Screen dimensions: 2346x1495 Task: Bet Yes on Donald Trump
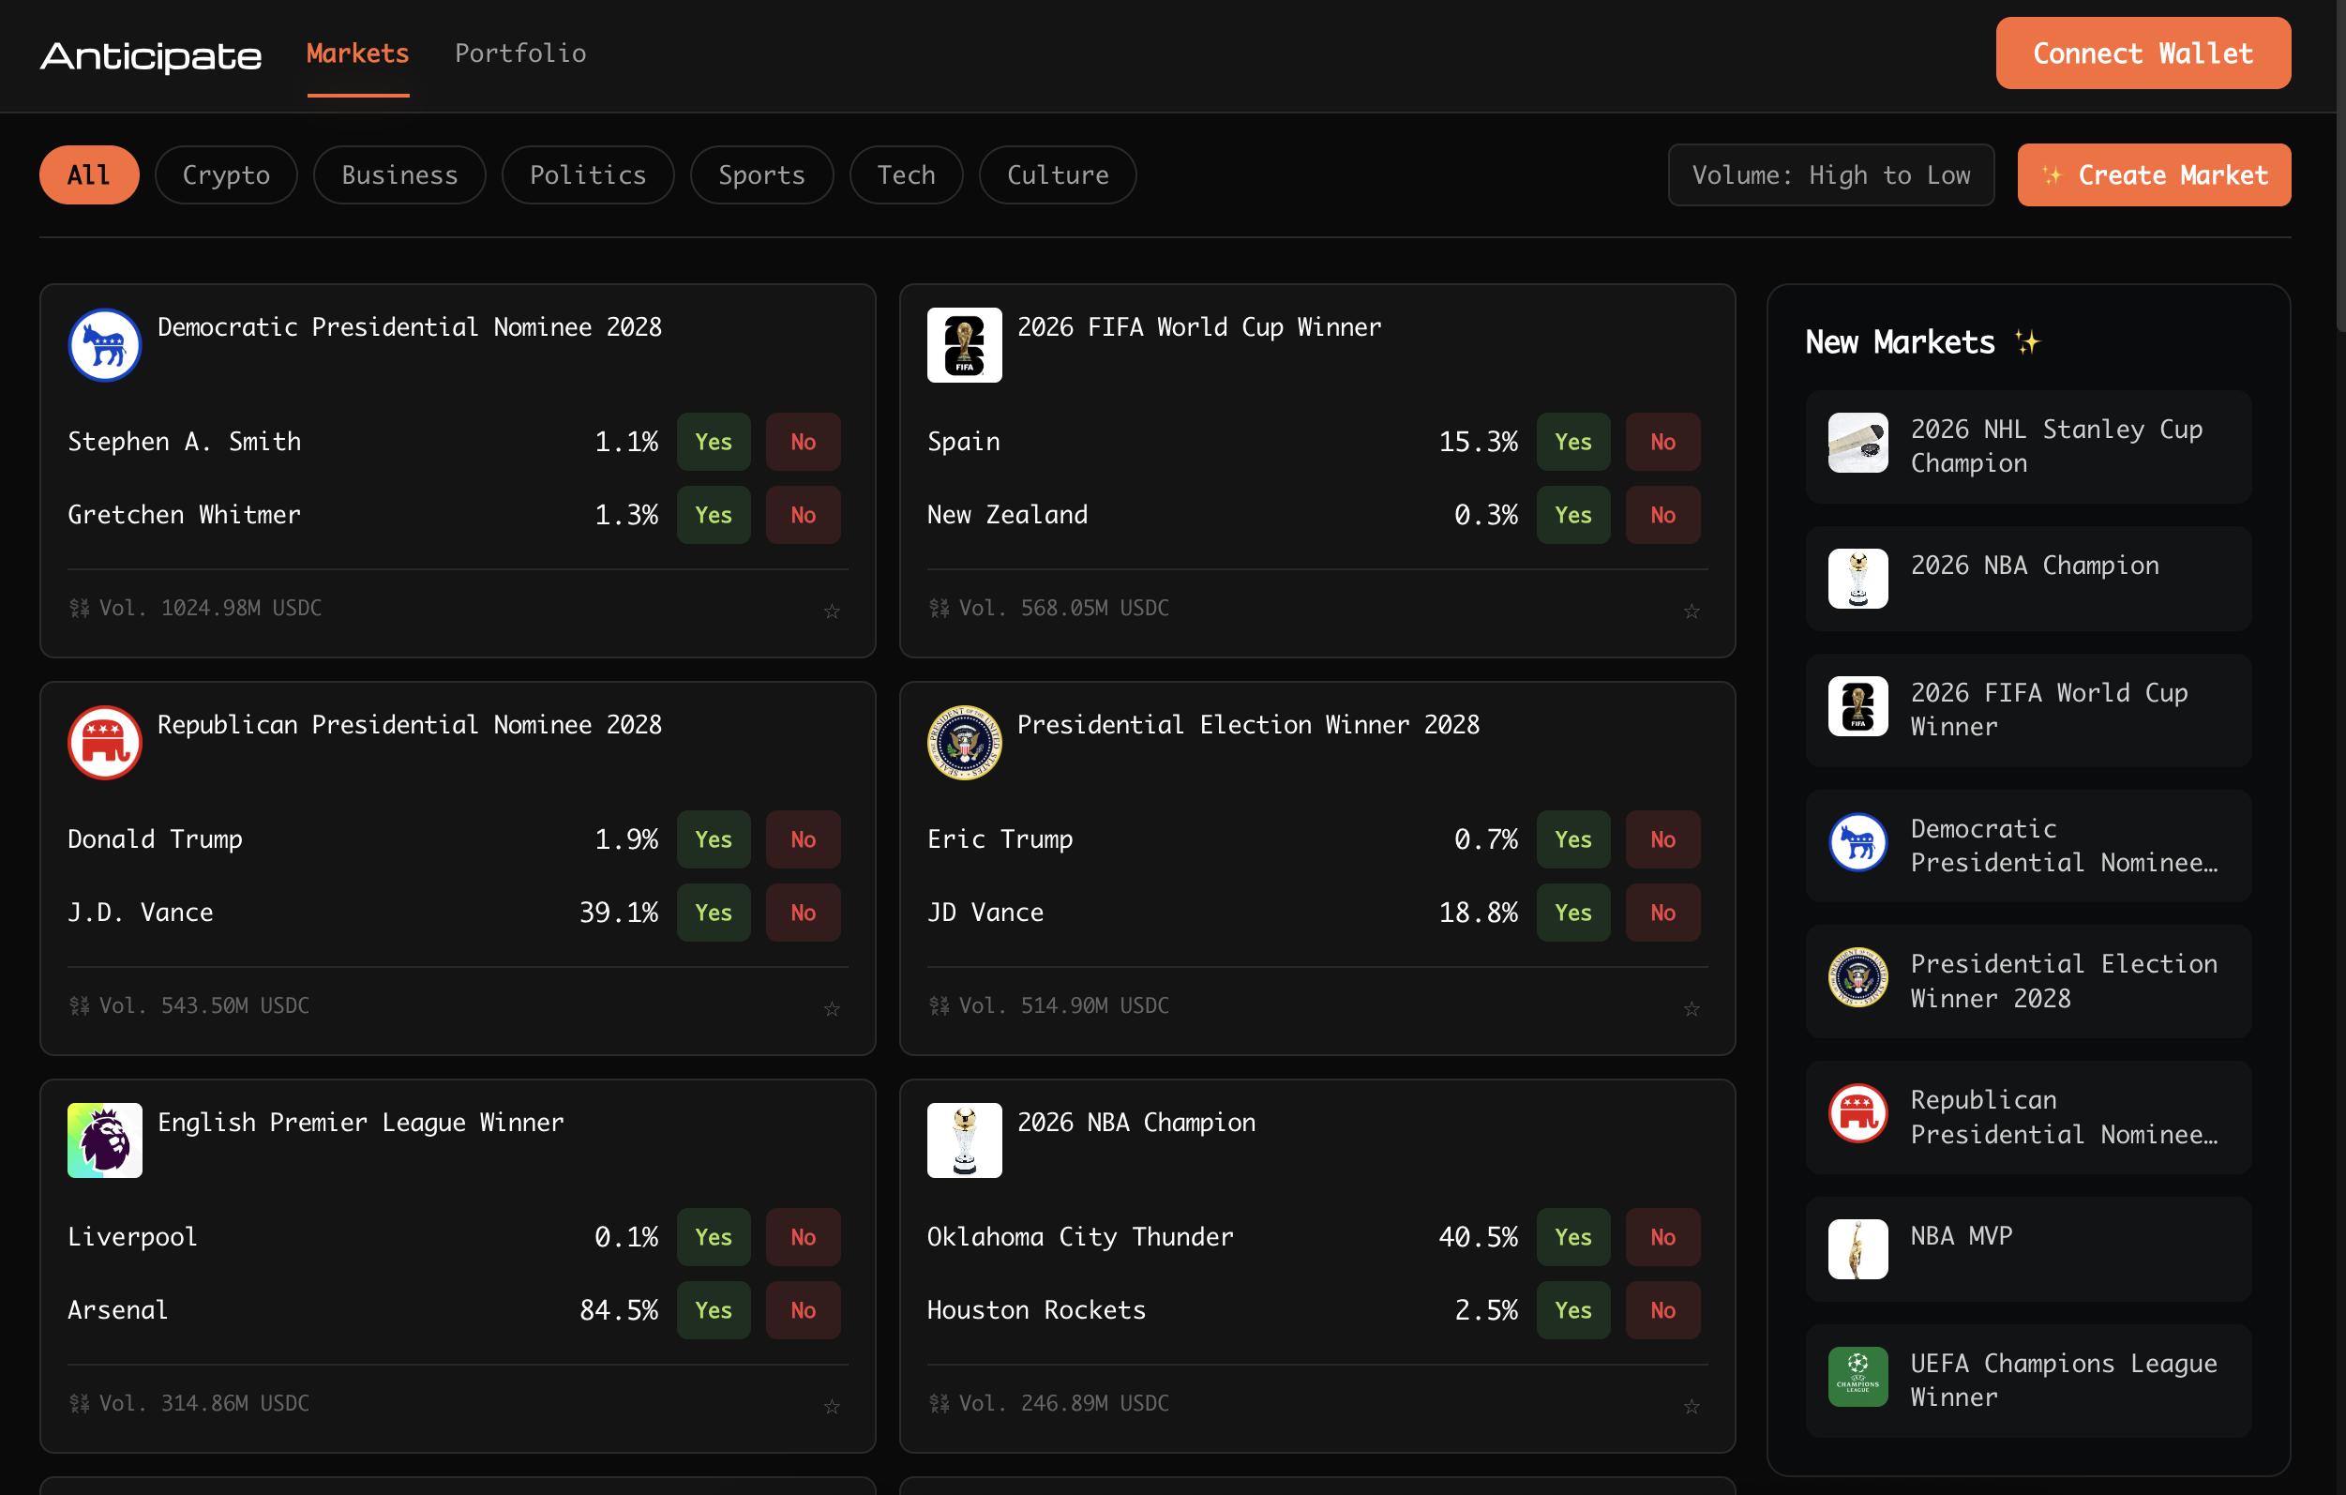pyautogui.click(x=714, y=839)
